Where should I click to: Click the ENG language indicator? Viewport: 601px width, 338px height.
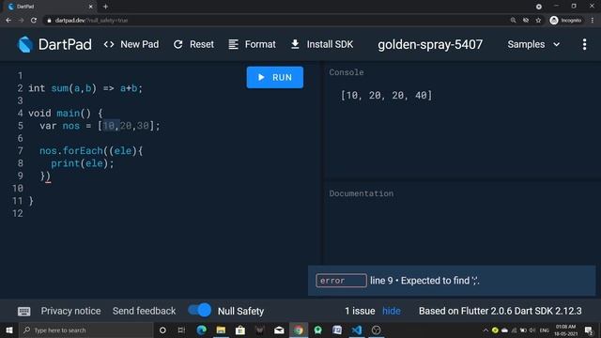(x=545, y=330)
